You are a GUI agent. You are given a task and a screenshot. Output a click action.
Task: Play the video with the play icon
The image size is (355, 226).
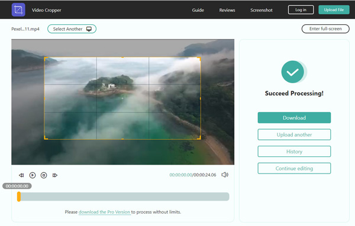[x=33, y=175]
